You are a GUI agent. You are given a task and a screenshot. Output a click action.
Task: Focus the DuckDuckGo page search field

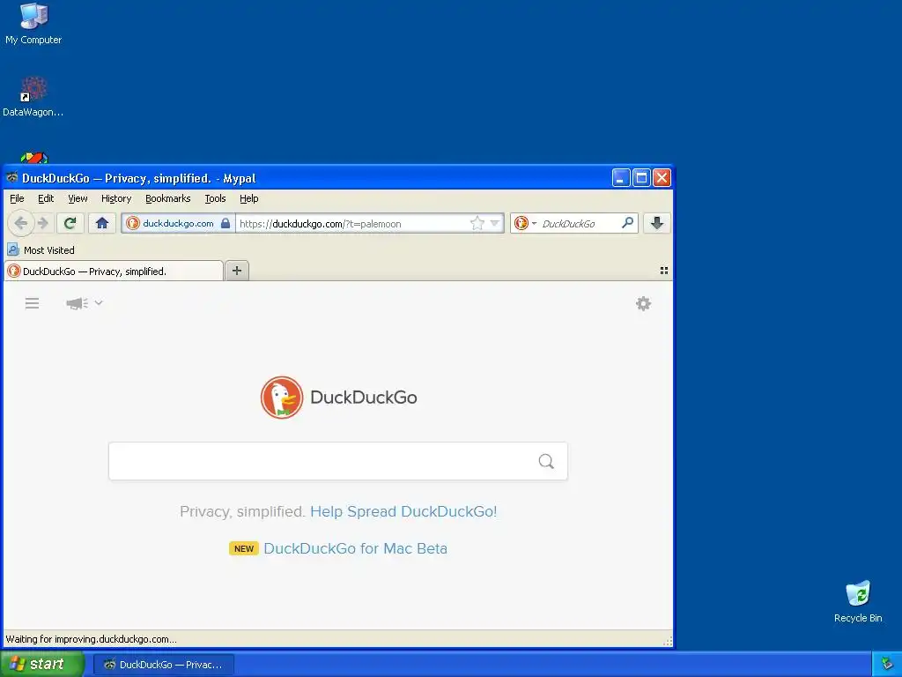tap(338, 461)
